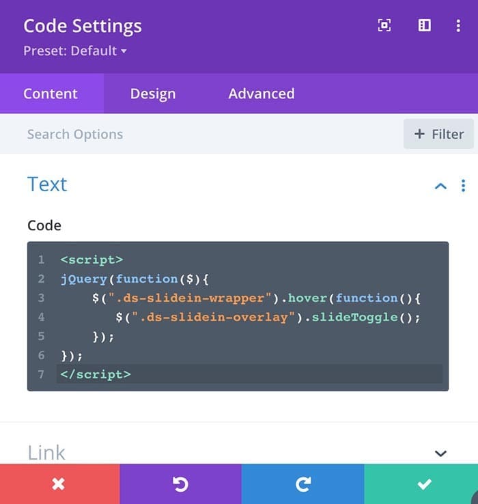Screen dimensions: 478x504
Task: Click the Link section title
Action: (x=46, y=453)
